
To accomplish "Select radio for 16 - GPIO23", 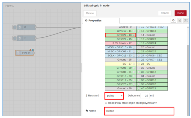I will click(139, 39).
